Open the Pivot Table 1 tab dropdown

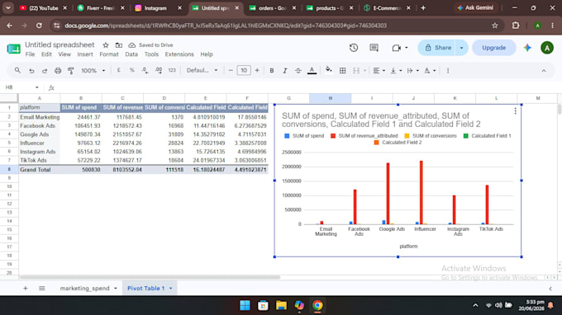pyautogui.click(x=170, y=288)
